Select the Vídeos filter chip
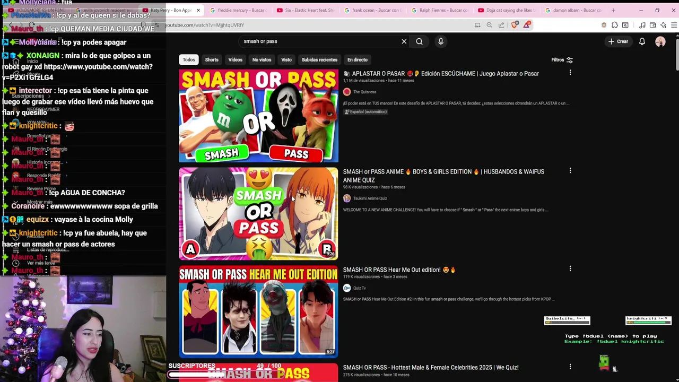The height and width of the screenshot is (382, 679). [235, 60]
